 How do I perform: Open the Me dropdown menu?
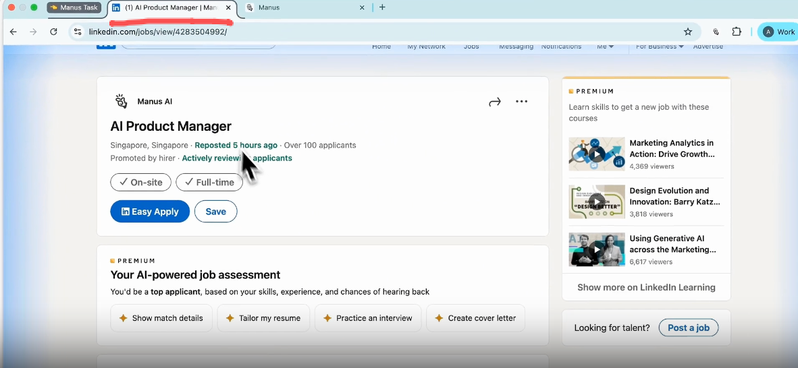click(605, 47)
